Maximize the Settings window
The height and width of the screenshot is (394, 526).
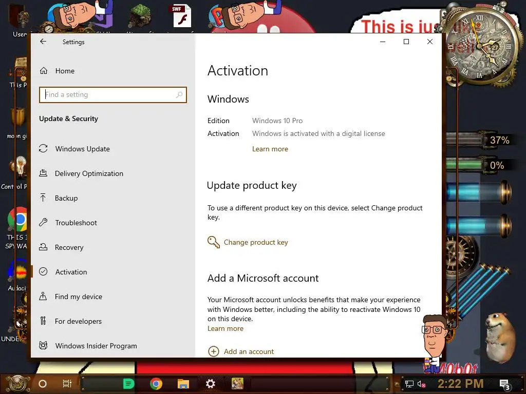pyautogui.click(x=406, y=42)
